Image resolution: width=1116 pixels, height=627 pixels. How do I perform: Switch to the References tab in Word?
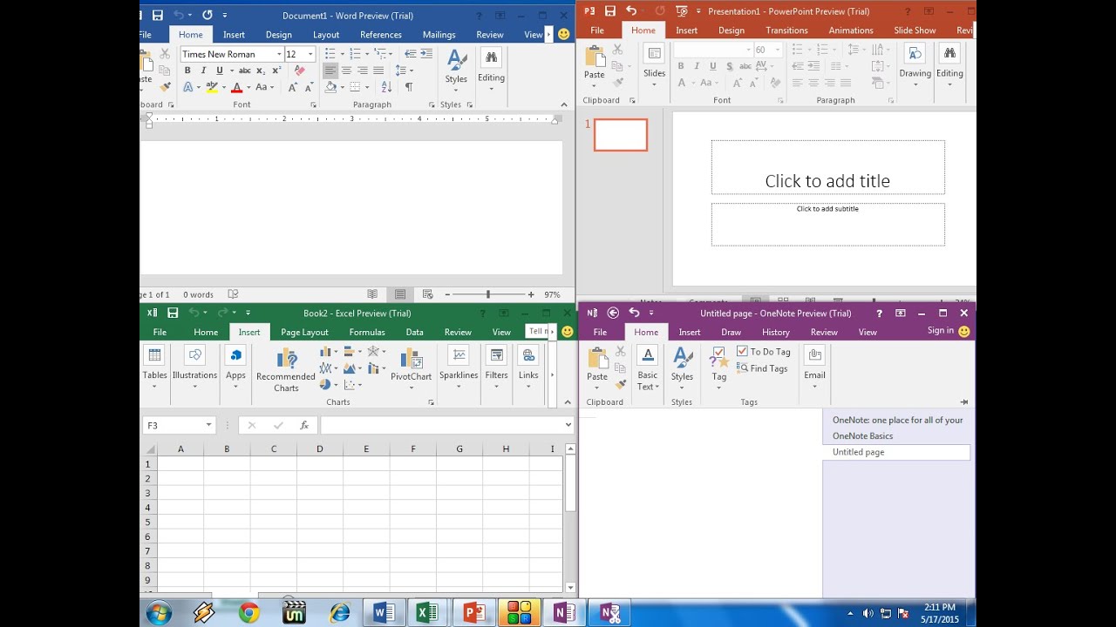point(381,35)
